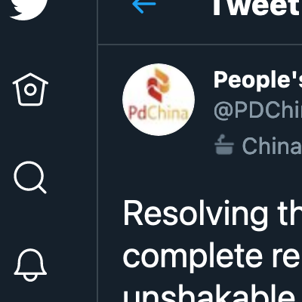This screenshot has width=302, height=302.
Task: Click the inner circle of the Home icon
Action: [x=30, y=90]
